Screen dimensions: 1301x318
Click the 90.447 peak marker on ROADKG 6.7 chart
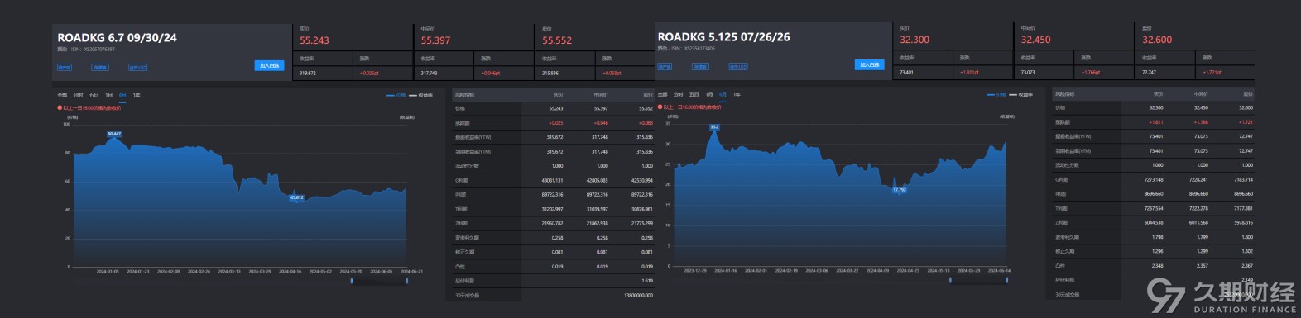pos(114,134)
